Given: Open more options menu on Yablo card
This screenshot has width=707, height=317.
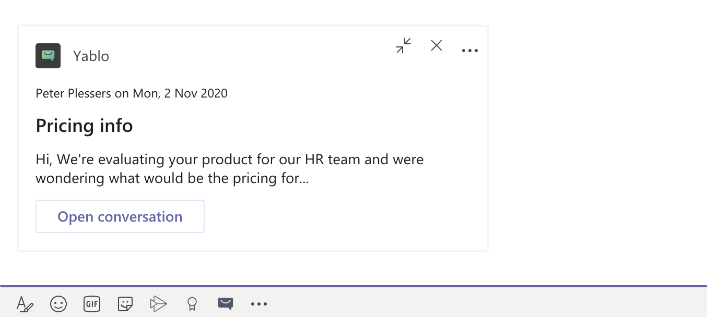Looking at the screenshot, I should click(x=470, y=51).
